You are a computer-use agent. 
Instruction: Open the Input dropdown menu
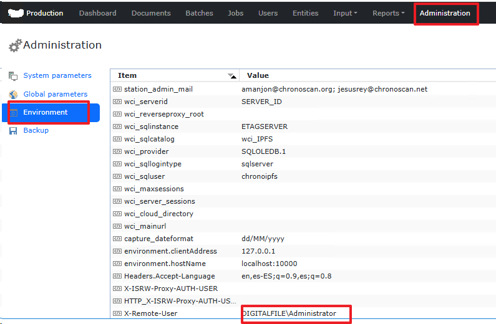(x=345, y=13)
